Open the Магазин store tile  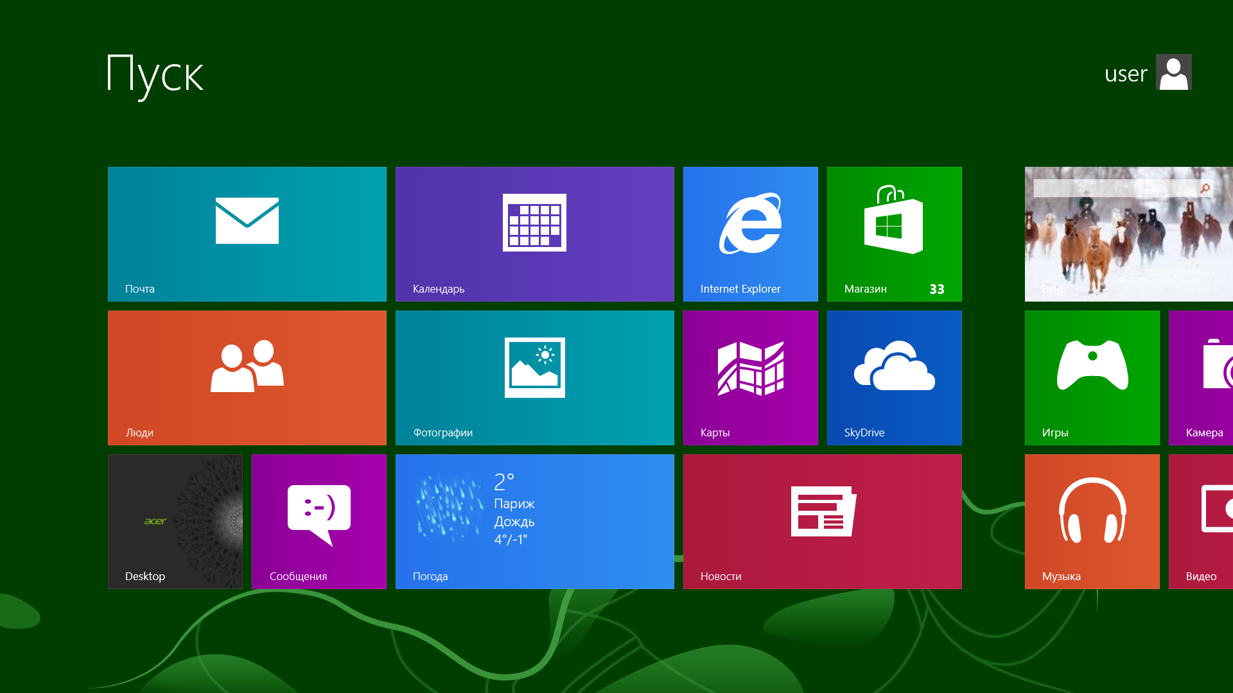pos(894,234)
